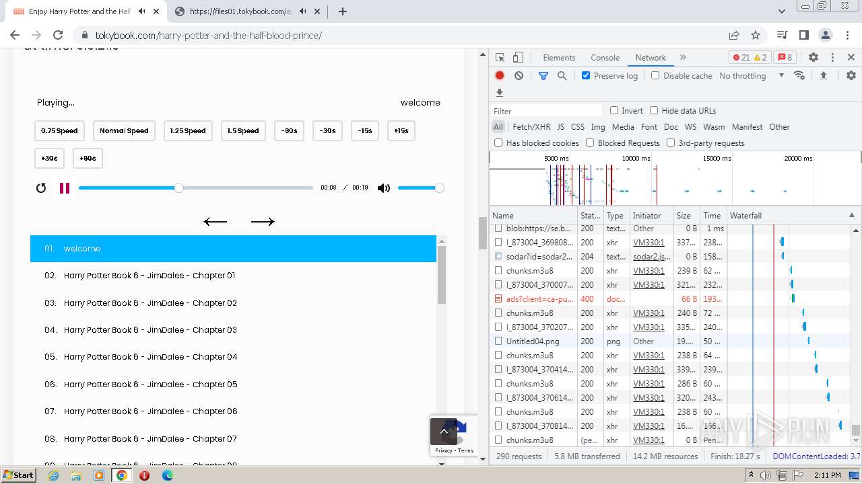
Task: Open DevTools three-dot customize menu
Action: [x=832, y=58]
